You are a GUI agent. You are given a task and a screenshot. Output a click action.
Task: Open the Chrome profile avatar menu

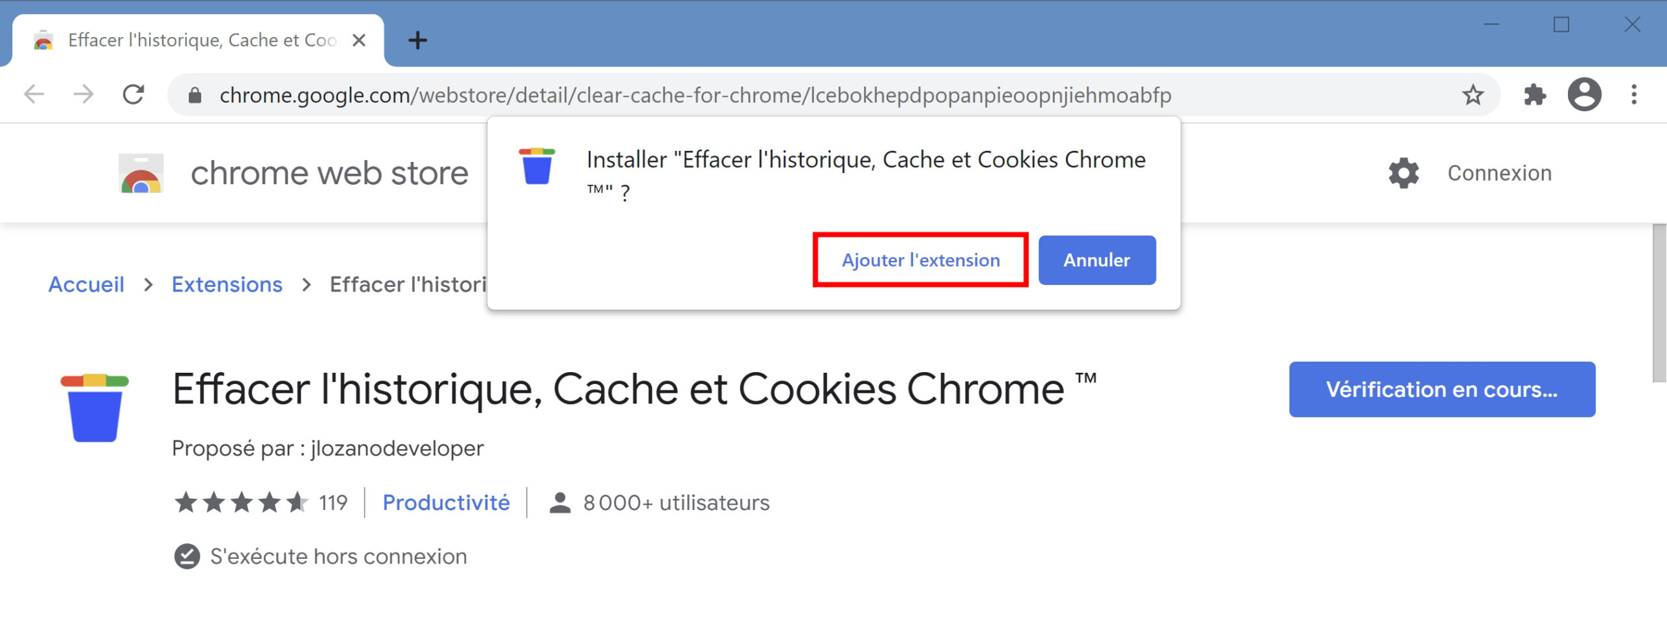click(1584, 95)
